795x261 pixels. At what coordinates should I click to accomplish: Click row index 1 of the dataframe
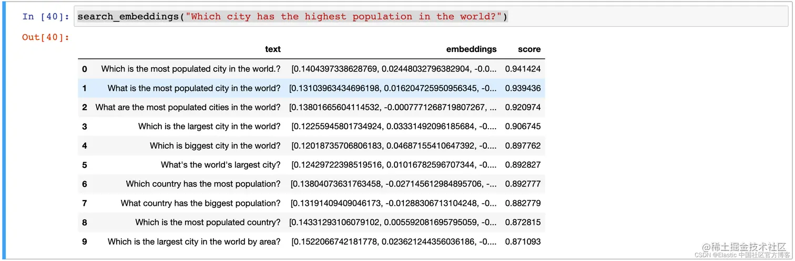[x=85, y=88]
